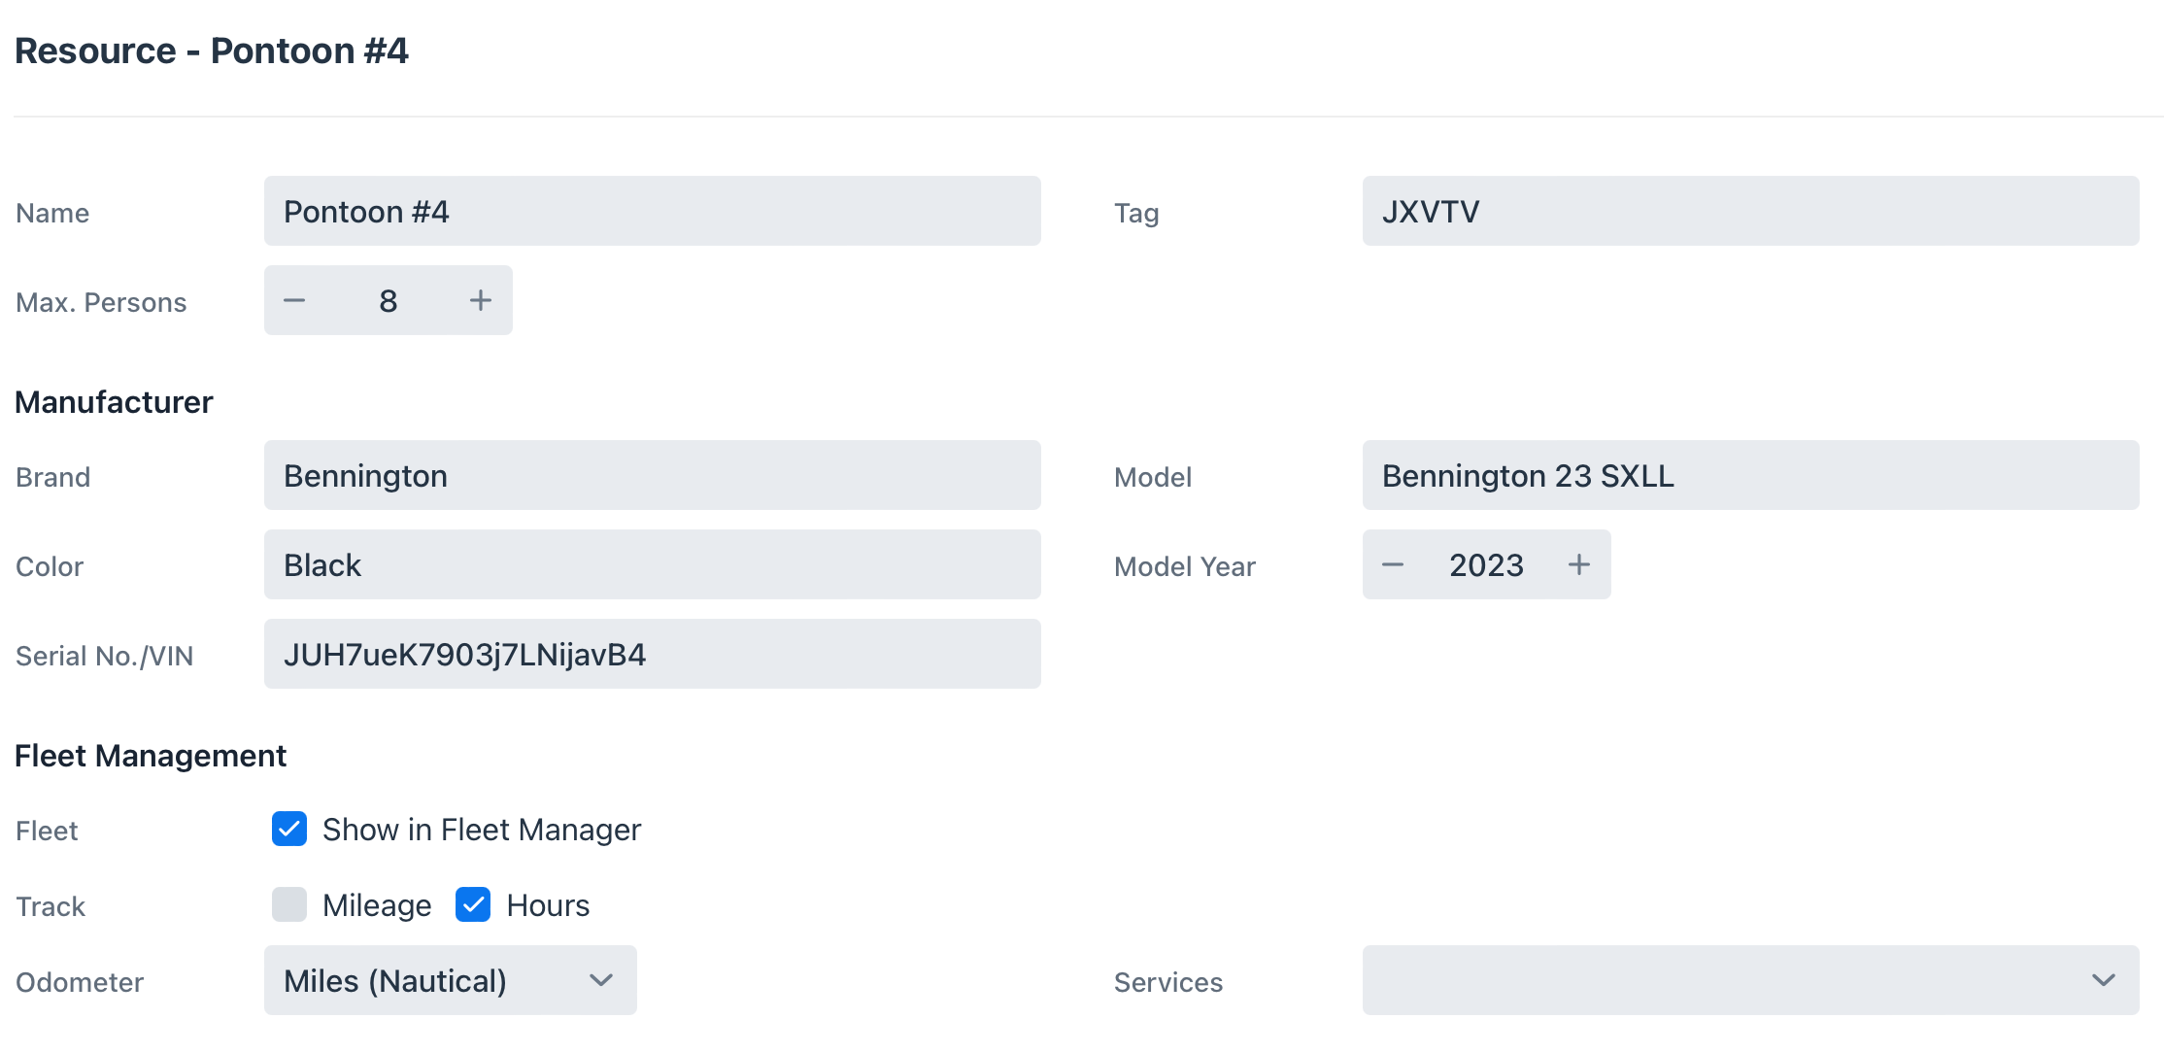Click the Max. Persons label
The width and height of the screenshot is (2164, 1053).
click(x=101, y=302)
